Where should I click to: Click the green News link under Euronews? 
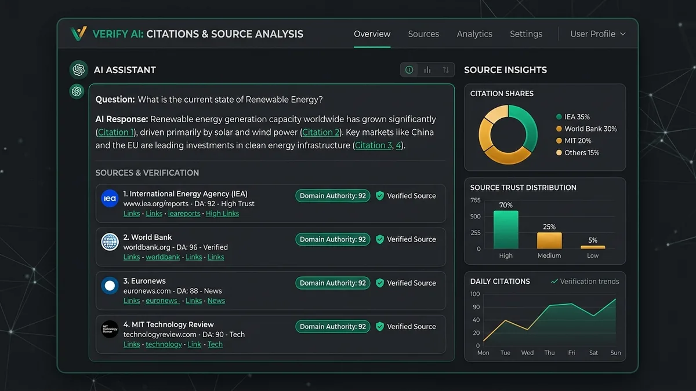216,301
